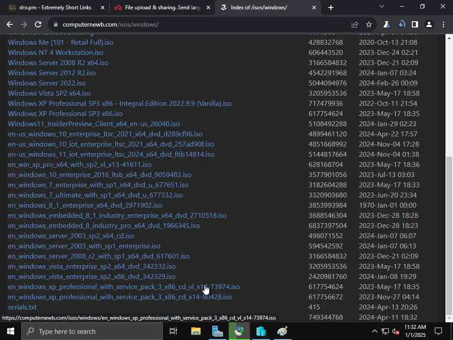Open XP Integral Edition 2022.9.9 (Vanilla).iso link
This screenshot has width=453, height=340.
coord(119,104)
